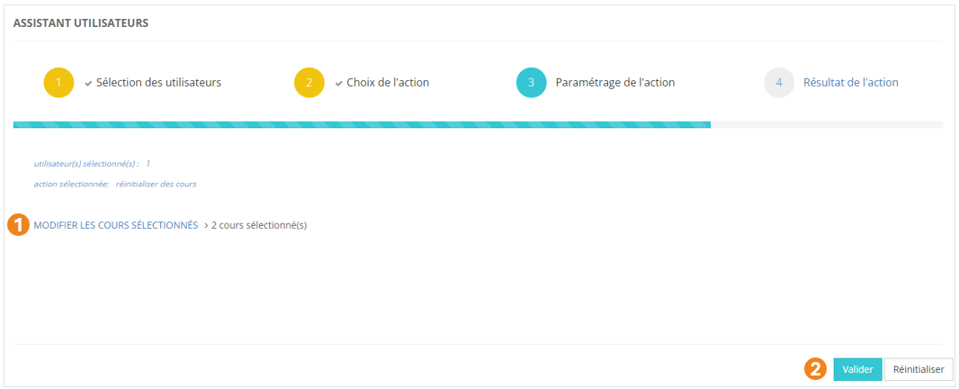Viewport: 959px width, 389px height.
Task: Click orange badge 1 near Modifier les cours
Action: click(x=19, y=225)
